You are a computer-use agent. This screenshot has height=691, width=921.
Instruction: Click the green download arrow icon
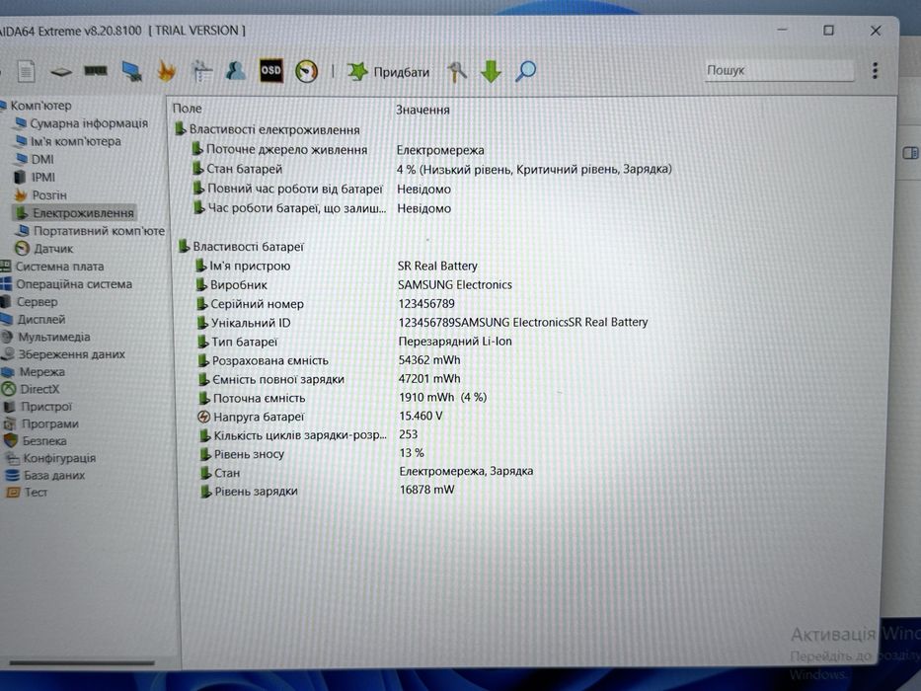coord(491,72)
